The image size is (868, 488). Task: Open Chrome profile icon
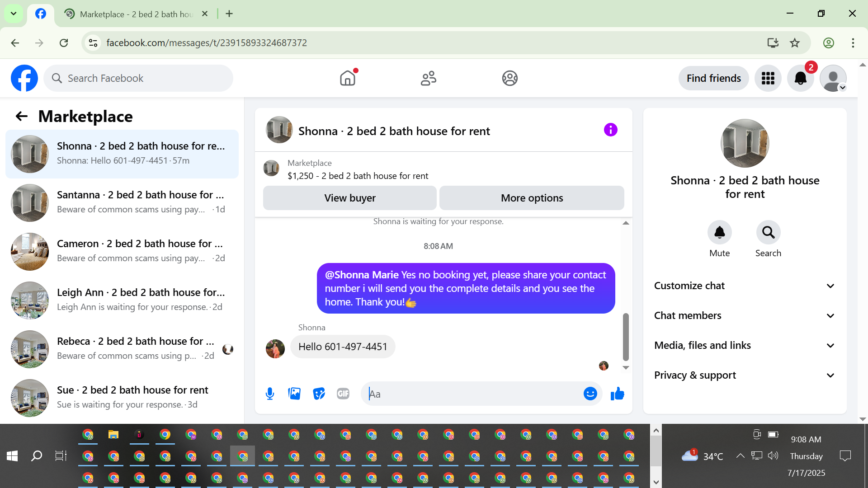(829, 43)
